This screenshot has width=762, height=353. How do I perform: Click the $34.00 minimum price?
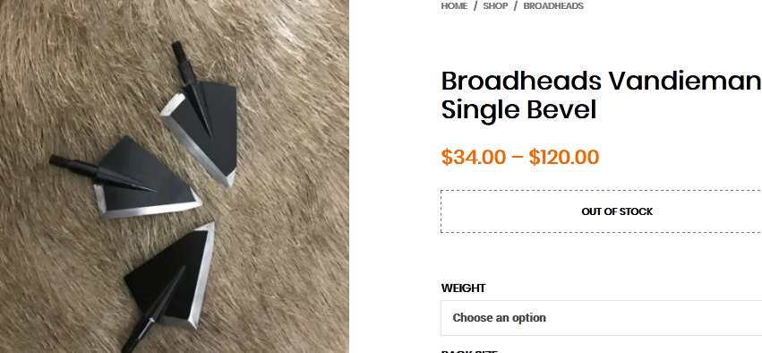point(474,157)
